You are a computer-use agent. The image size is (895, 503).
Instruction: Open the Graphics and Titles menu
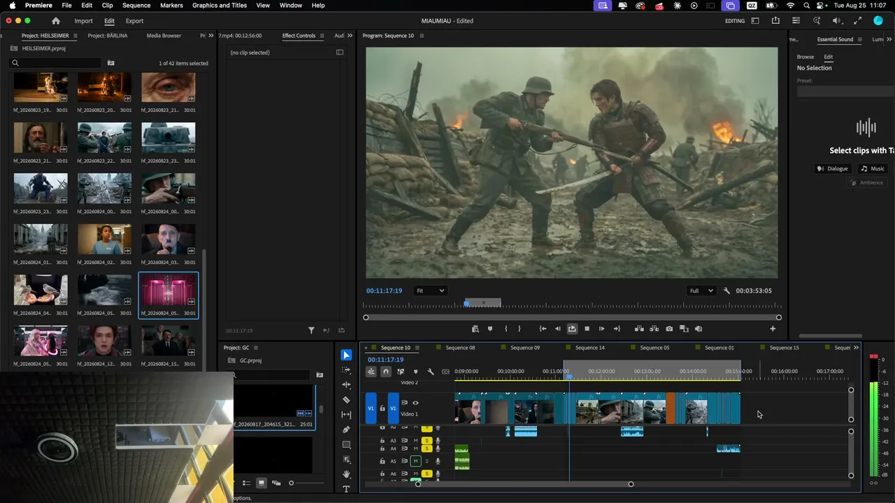220,6
